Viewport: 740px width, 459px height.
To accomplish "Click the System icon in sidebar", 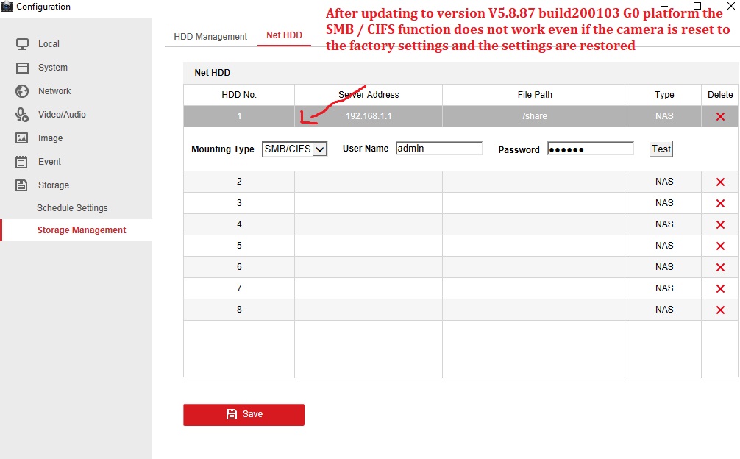I will [x=22, y=68].
